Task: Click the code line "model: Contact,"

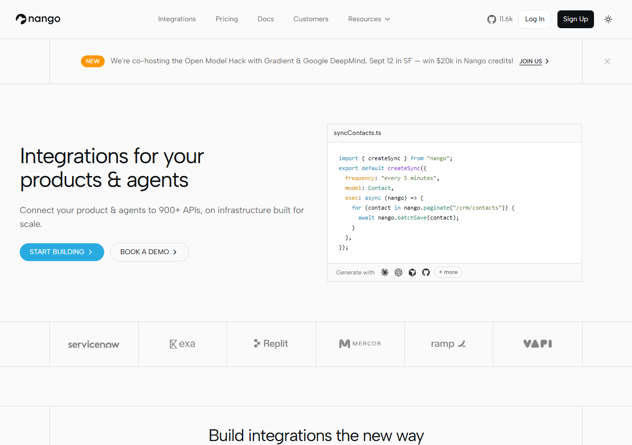Action: click(x=369, y=188)
